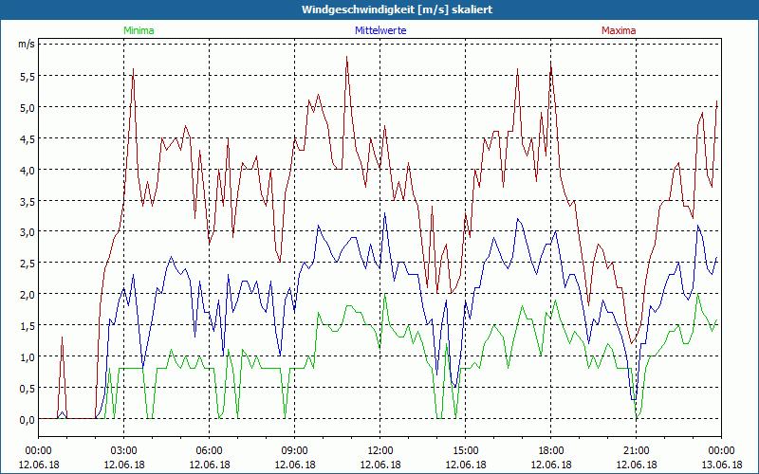Click the 5,0 y-axis value
This screenshot has height=474, width=759.
tap(28, 107)
